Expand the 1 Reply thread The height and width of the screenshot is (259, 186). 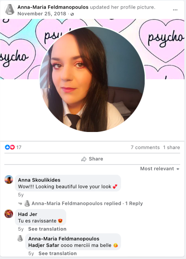point(134,203)
